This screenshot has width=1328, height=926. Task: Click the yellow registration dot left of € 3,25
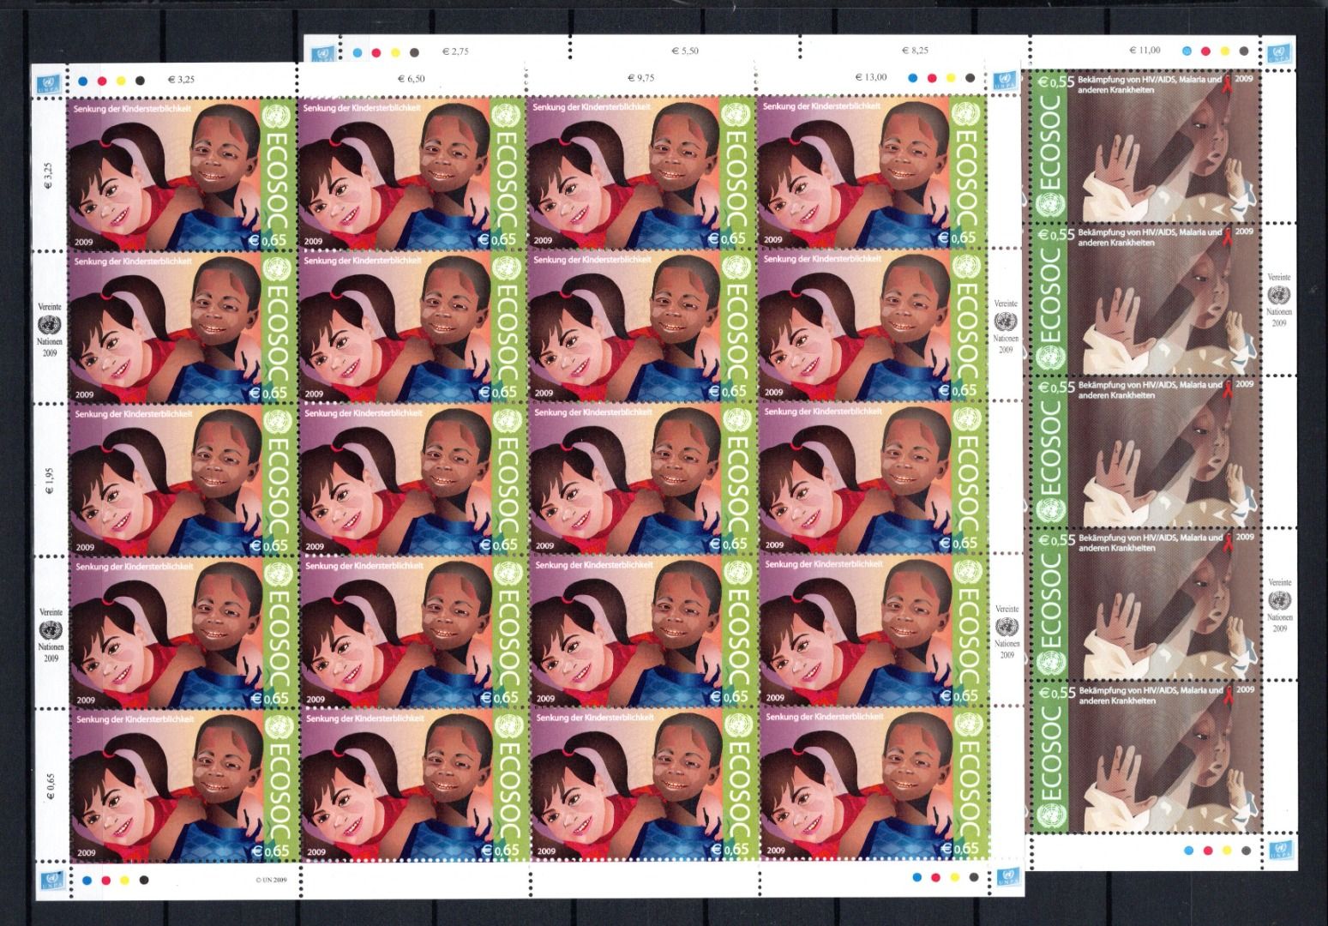coord(121,81)
